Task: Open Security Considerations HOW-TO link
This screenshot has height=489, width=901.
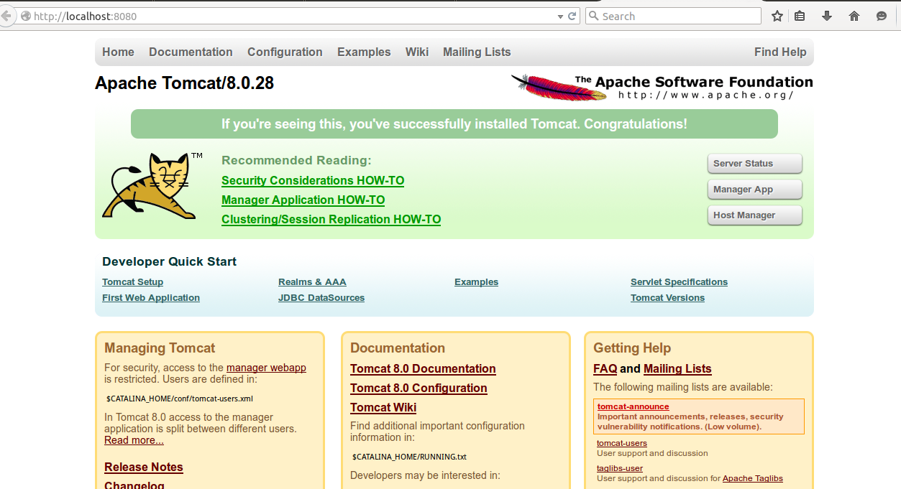Action: coord(313,181)
